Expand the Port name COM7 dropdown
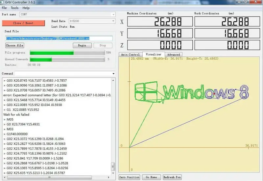This screenshot has height=181, width=263. (x=113, y=14)
